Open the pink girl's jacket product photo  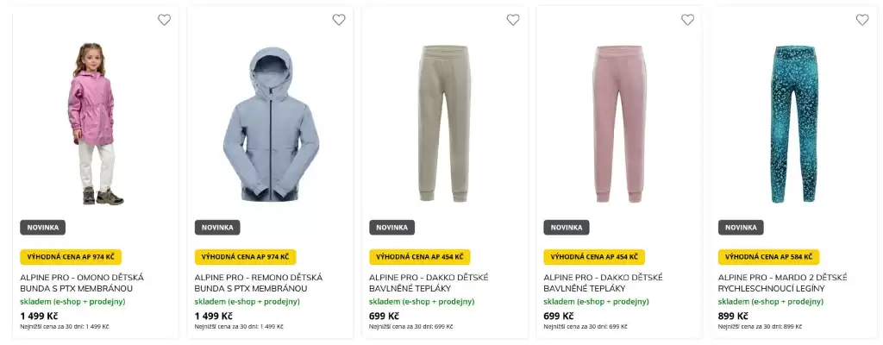point(95,123)
